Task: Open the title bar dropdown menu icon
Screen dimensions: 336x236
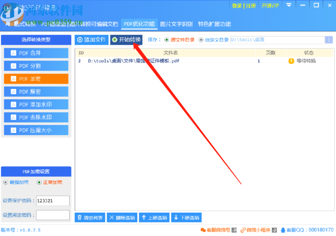Action: tap(289, 5)
